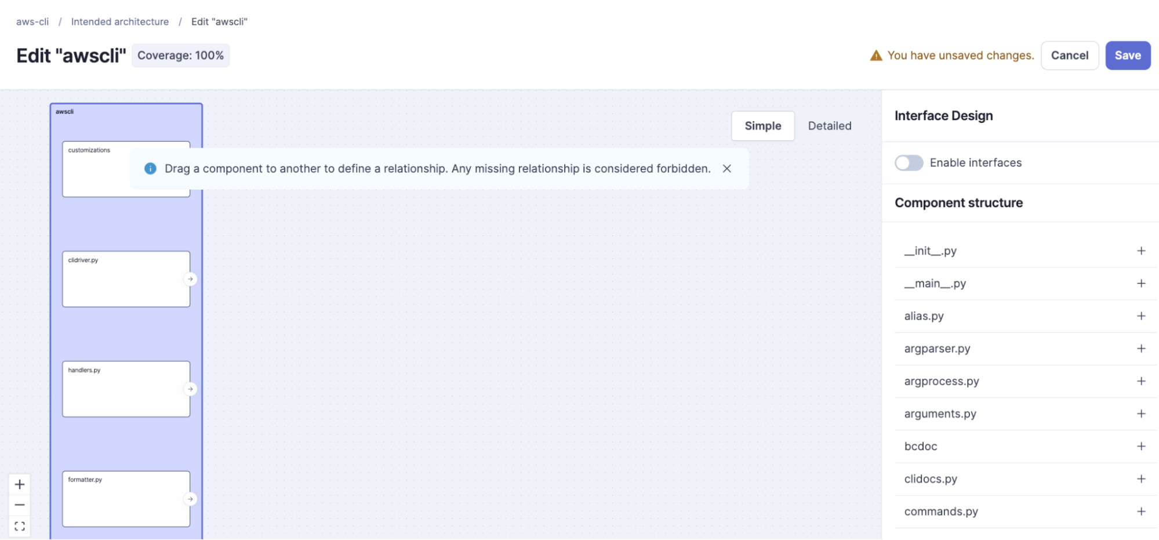Image resolution: width=1159 pixels, height=540 pixels.
Task: Select argprocess.py in Component structure
Action: [x=942, y=380]
